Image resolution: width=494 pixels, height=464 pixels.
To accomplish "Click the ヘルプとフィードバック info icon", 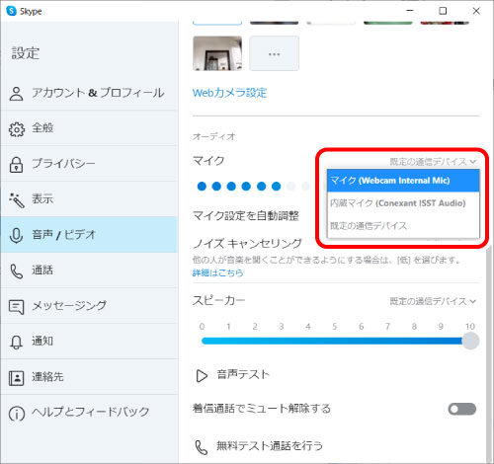I will pos(17,414).
